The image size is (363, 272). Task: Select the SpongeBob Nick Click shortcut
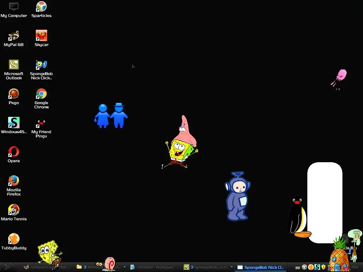click(x=41, y=70)
